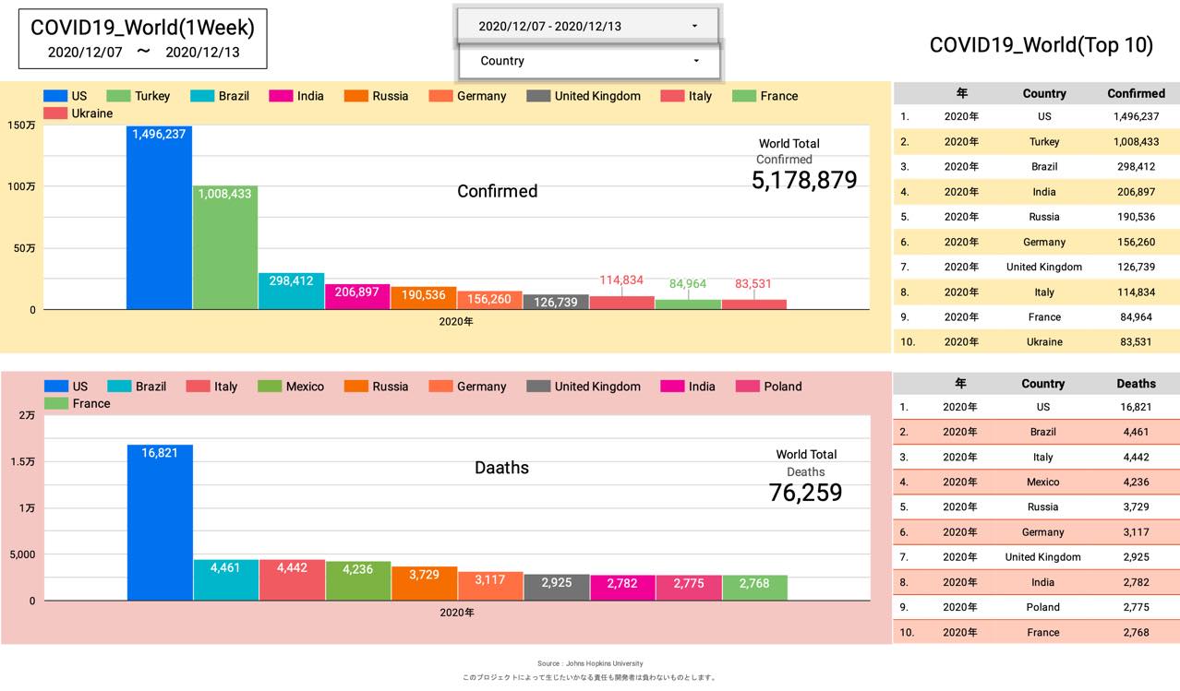Image resolution: width=1180 pixels, height=691 pixels.
Task: Select the blue US bar showing 1,496,237
Action: (159, 221)
